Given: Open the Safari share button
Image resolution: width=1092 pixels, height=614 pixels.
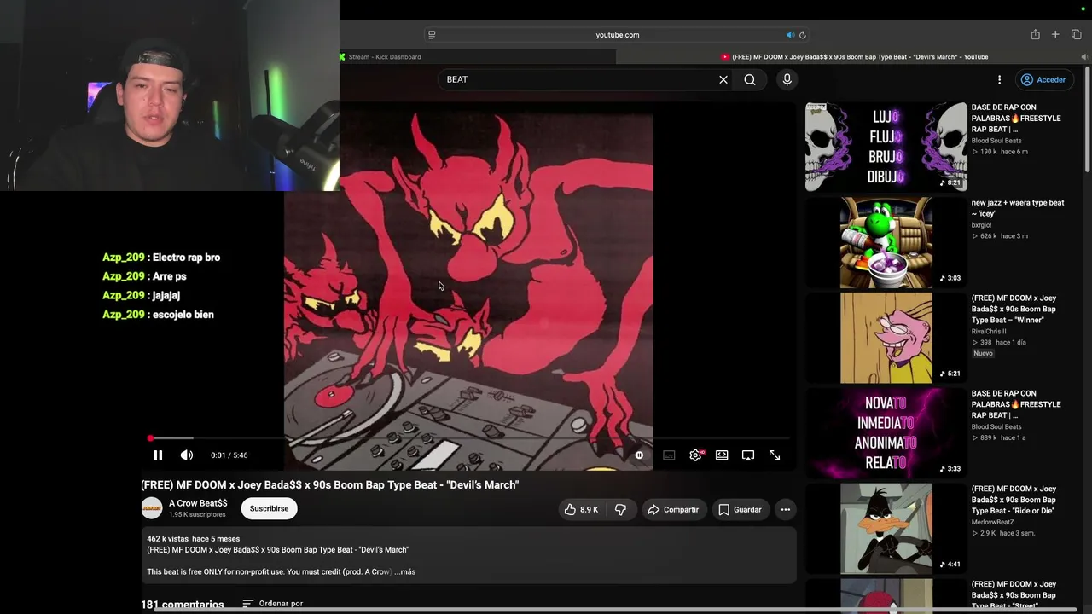Looking at the screenshot, I should pos(1035,34).
